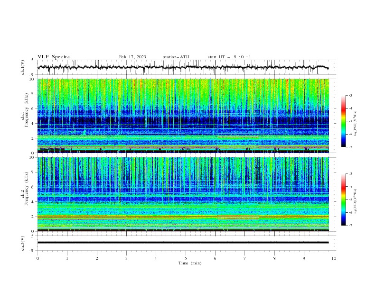This screenshot has height=290, width=376.
Task: Click the ch.1 color scale bar
Action: [343, 121]
